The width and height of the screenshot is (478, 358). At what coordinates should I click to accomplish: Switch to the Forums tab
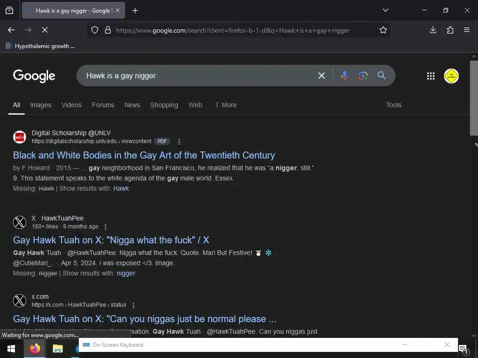coord(103,105)
